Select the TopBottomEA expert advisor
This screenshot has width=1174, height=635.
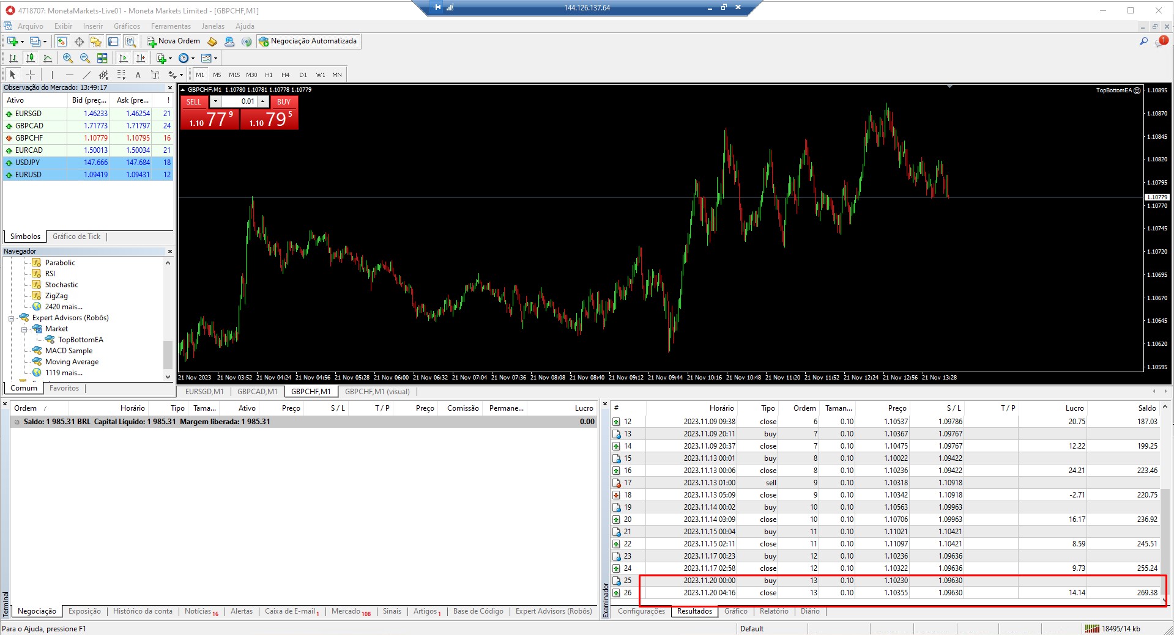pos(81,340)
